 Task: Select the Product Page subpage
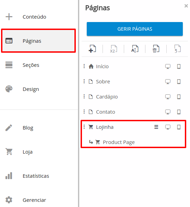point(119,142)
